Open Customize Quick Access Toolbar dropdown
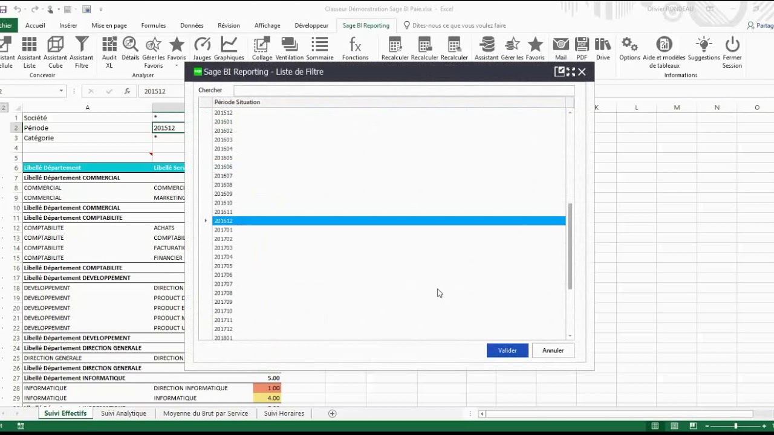 pyautogui.click(x=100, y=10)
